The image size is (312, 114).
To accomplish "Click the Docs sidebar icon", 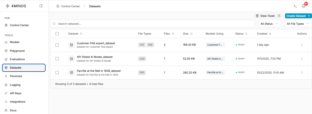I will [6, 111].
